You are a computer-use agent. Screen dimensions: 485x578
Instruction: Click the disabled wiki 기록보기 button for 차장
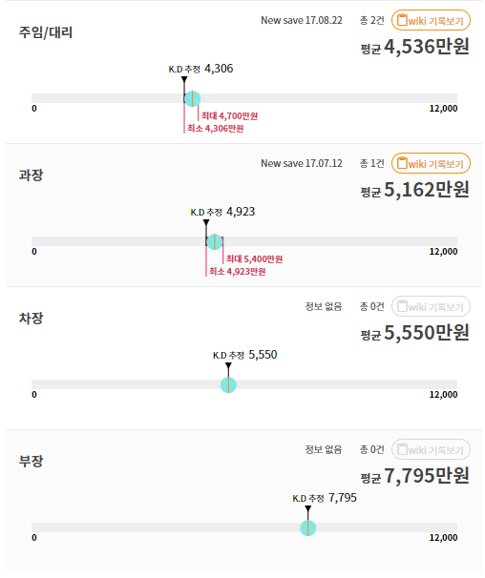431,306
